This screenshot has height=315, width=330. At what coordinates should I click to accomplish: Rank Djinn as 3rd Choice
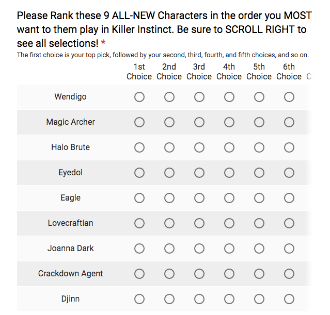[199, 299]
